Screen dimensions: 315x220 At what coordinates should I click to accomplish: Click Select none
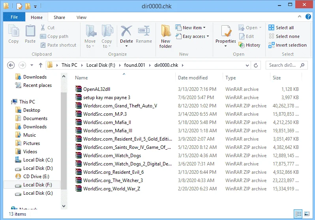click(284, 36)
